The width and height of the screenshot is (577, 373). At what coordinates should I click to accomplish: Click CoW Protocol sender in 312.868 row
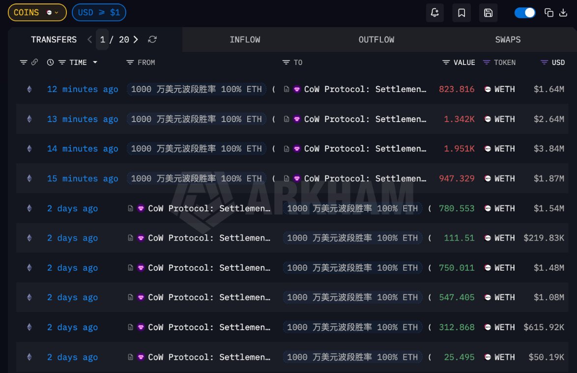pyautogui.click(x=209, y=327)
